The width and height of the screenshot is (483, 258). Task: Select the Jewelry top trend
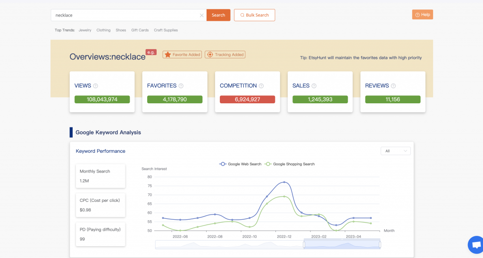85,30
